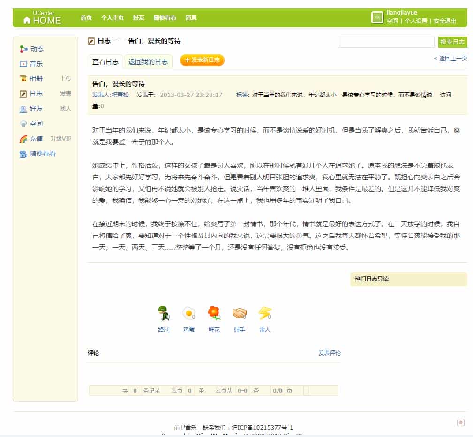Switch to the 查看日志 tab
Screen dimensions: 473x437
tap(105, 61)
